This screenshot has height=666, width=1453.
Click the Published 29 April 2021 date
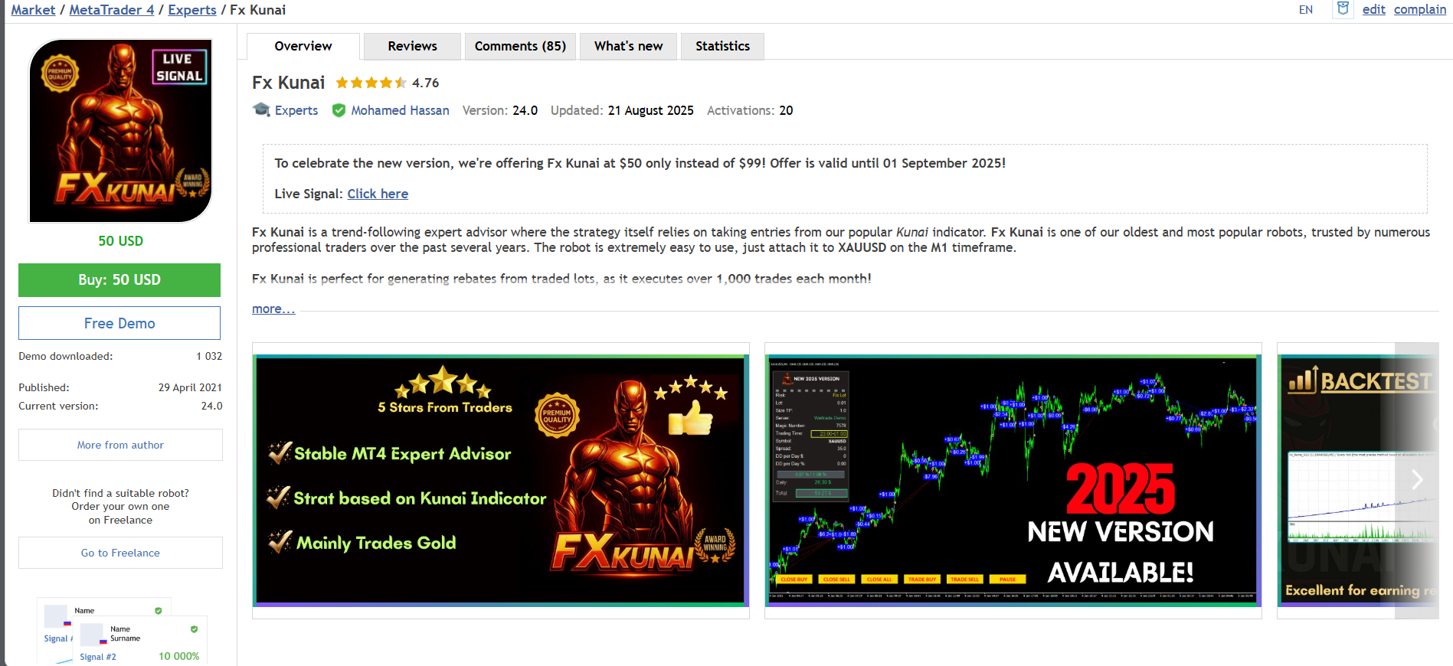pyautogui.click(x=190, y=387)
